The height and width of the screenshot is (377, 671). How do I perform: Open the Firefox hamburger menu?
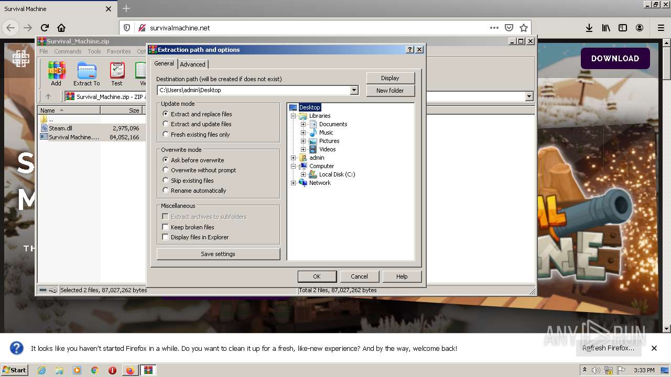coord(661,28)
